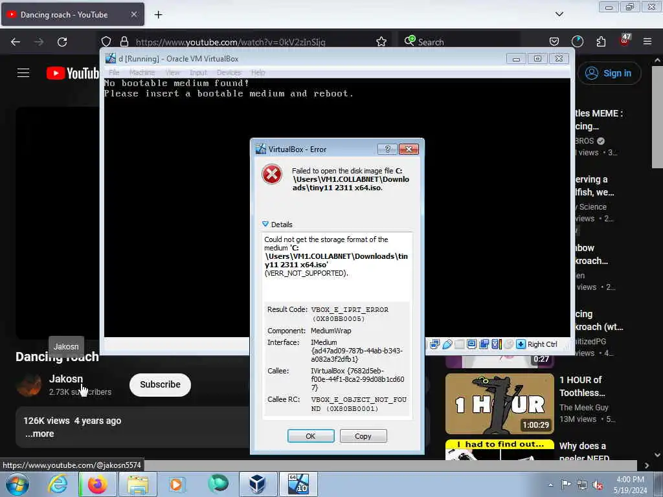Click the Jakosn channel avatar
Viewport: 663px width, 497px height.
29,384
